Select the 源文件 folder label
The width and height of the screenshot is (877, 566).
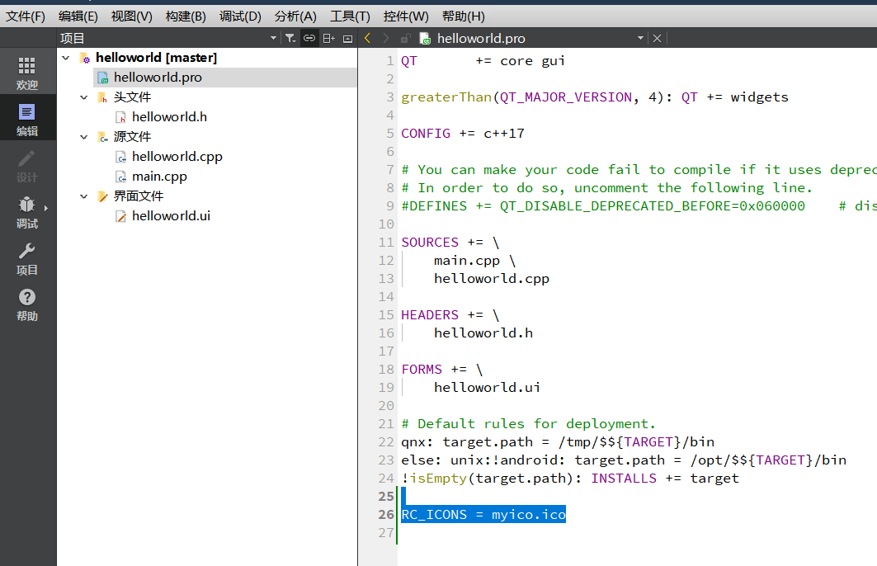(133, 137)
